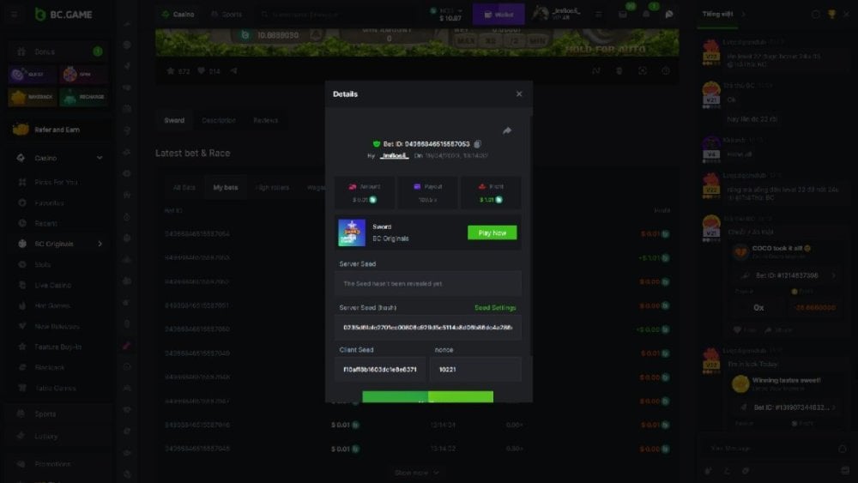Expand the BC Originals submenu arrow
The image size is (858, 483).
pyautogui.click(x=100, y=244)
